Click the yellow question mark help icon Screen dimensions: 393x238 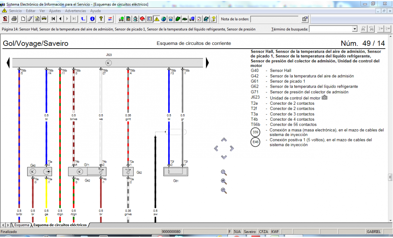pyautogui.click(x=101, y=19)
